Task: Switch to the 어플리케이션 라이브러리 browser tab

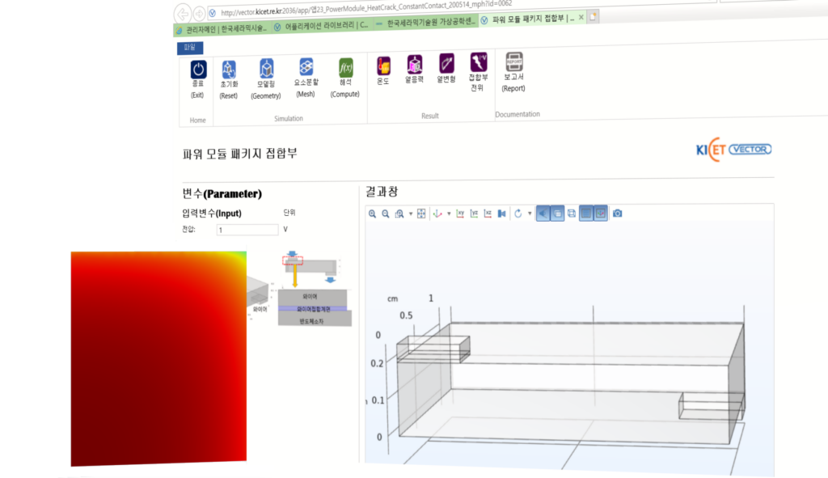Action: click(322, 26)
